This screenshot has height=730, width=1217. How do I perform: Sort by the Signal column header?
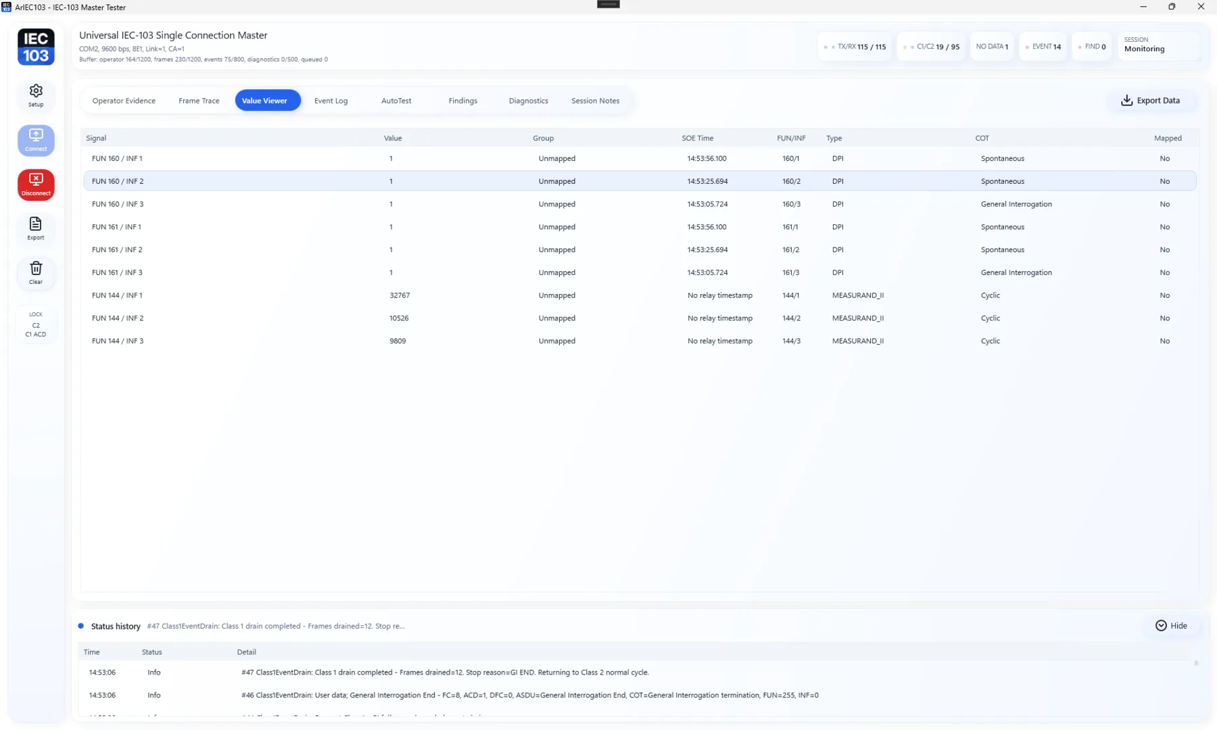point(96,138)
